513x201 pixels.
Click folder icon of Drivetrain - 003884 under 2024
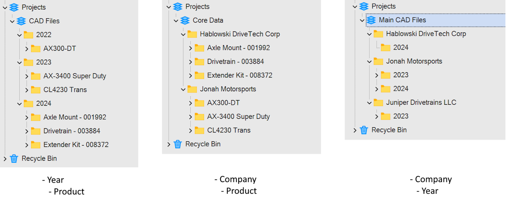pos(35,131)
